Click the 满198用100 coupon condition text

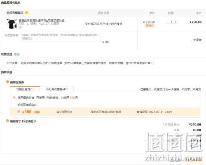64,112
